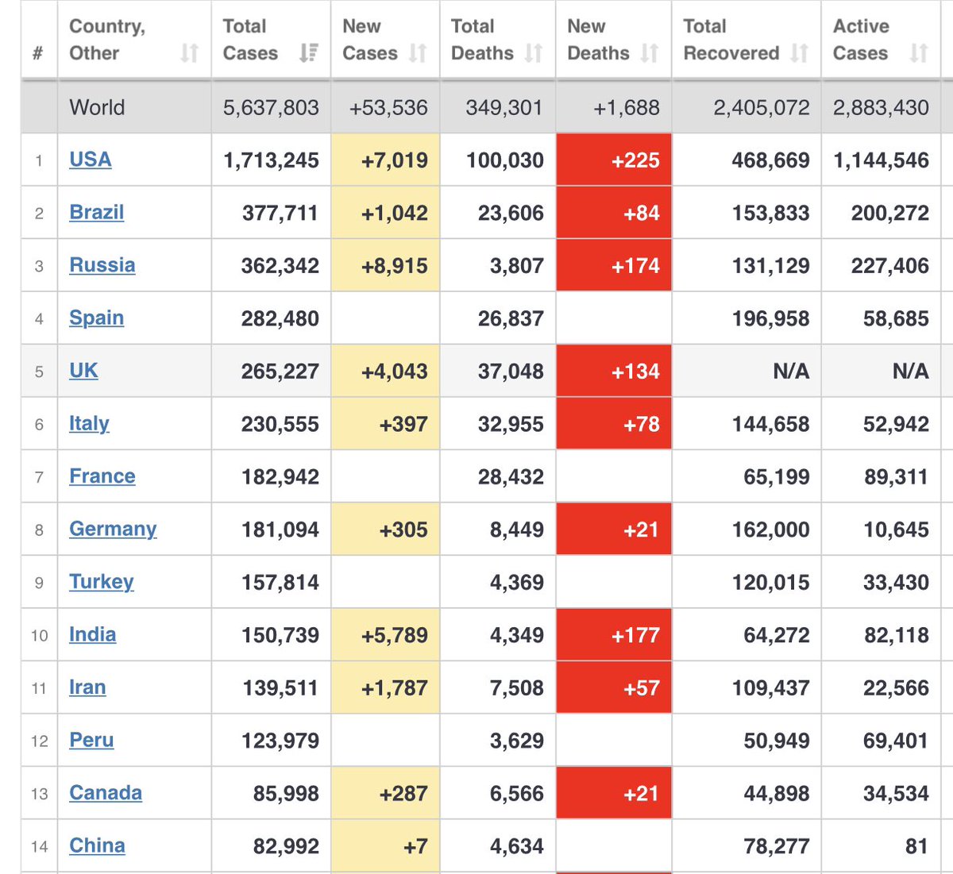Select UK new cases +4,043
This screenshot has width=953, height=874.
(x=394, y=372)
